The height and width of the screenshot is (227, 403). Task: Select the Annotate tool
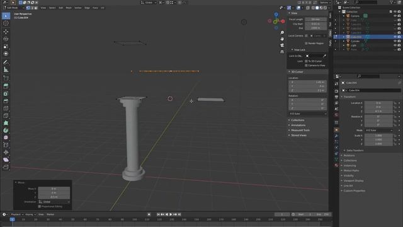click(6, 62)
